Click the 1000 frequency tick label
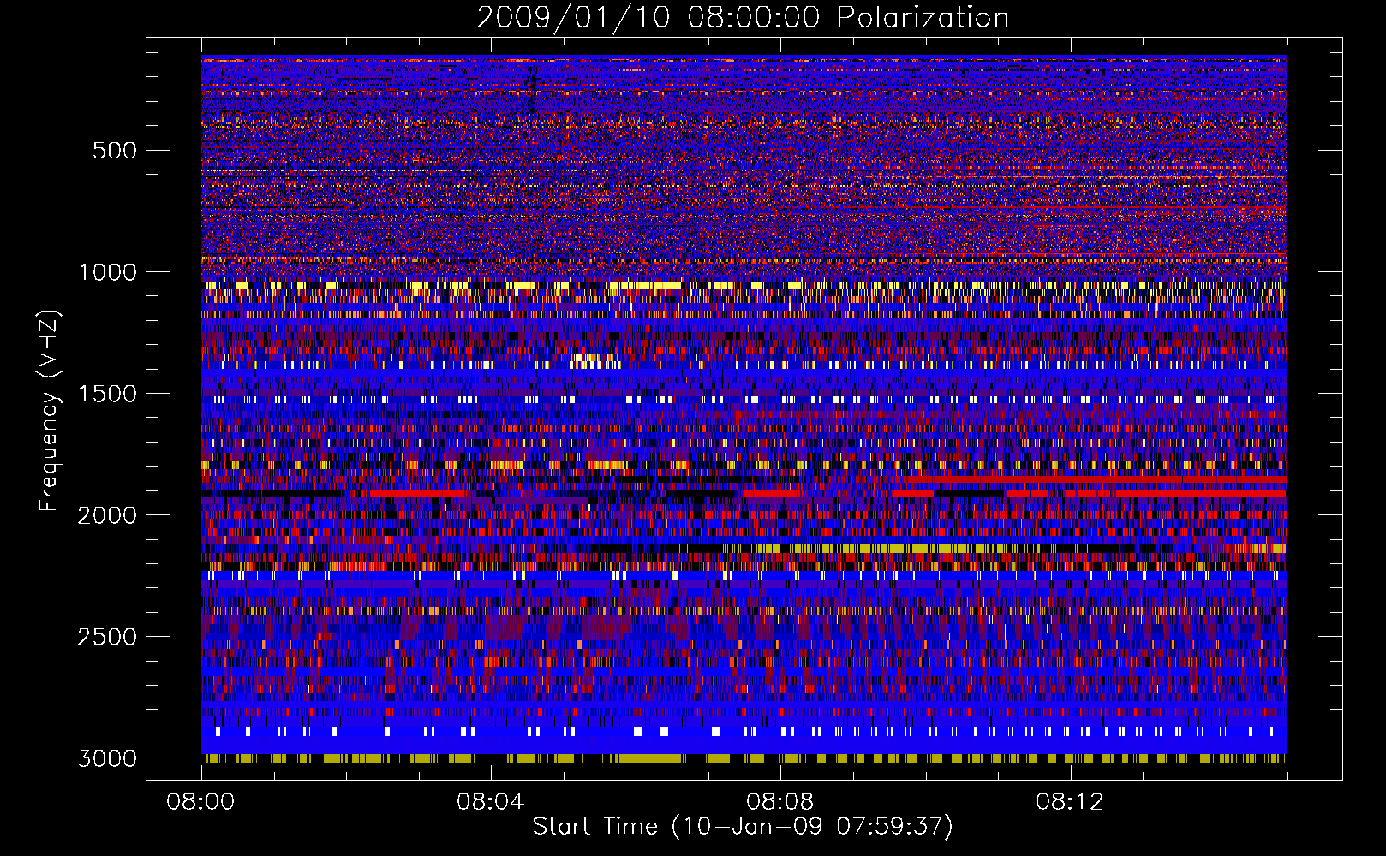 pyautogui.click(x=107, y=272)
